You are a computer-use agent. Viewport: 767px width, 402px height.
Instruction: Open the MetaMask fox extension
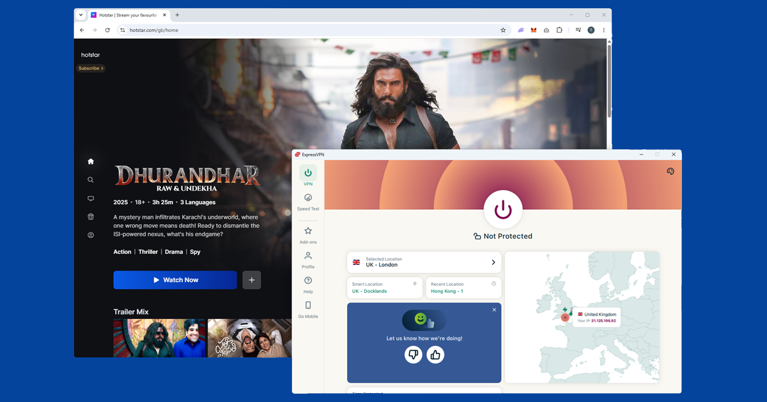pos(534,30)
